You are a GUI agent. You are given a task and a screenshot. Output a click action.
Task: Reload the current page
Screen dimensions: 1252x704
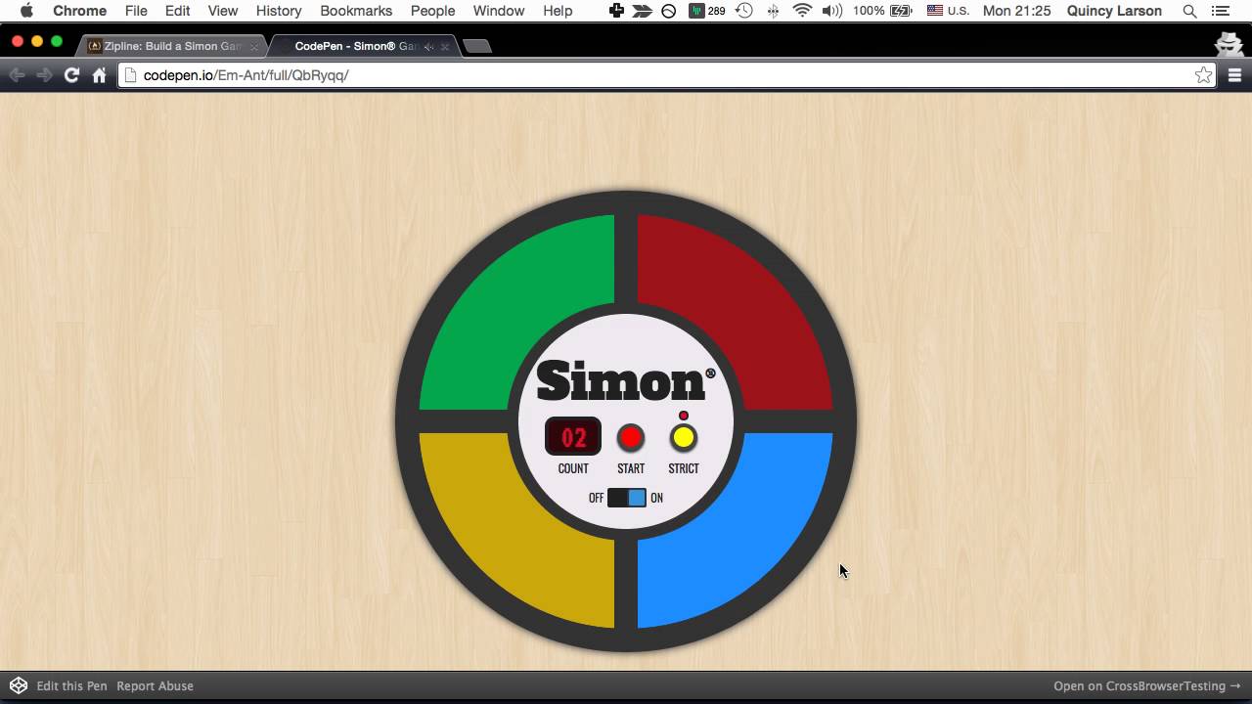click(71, 75)
